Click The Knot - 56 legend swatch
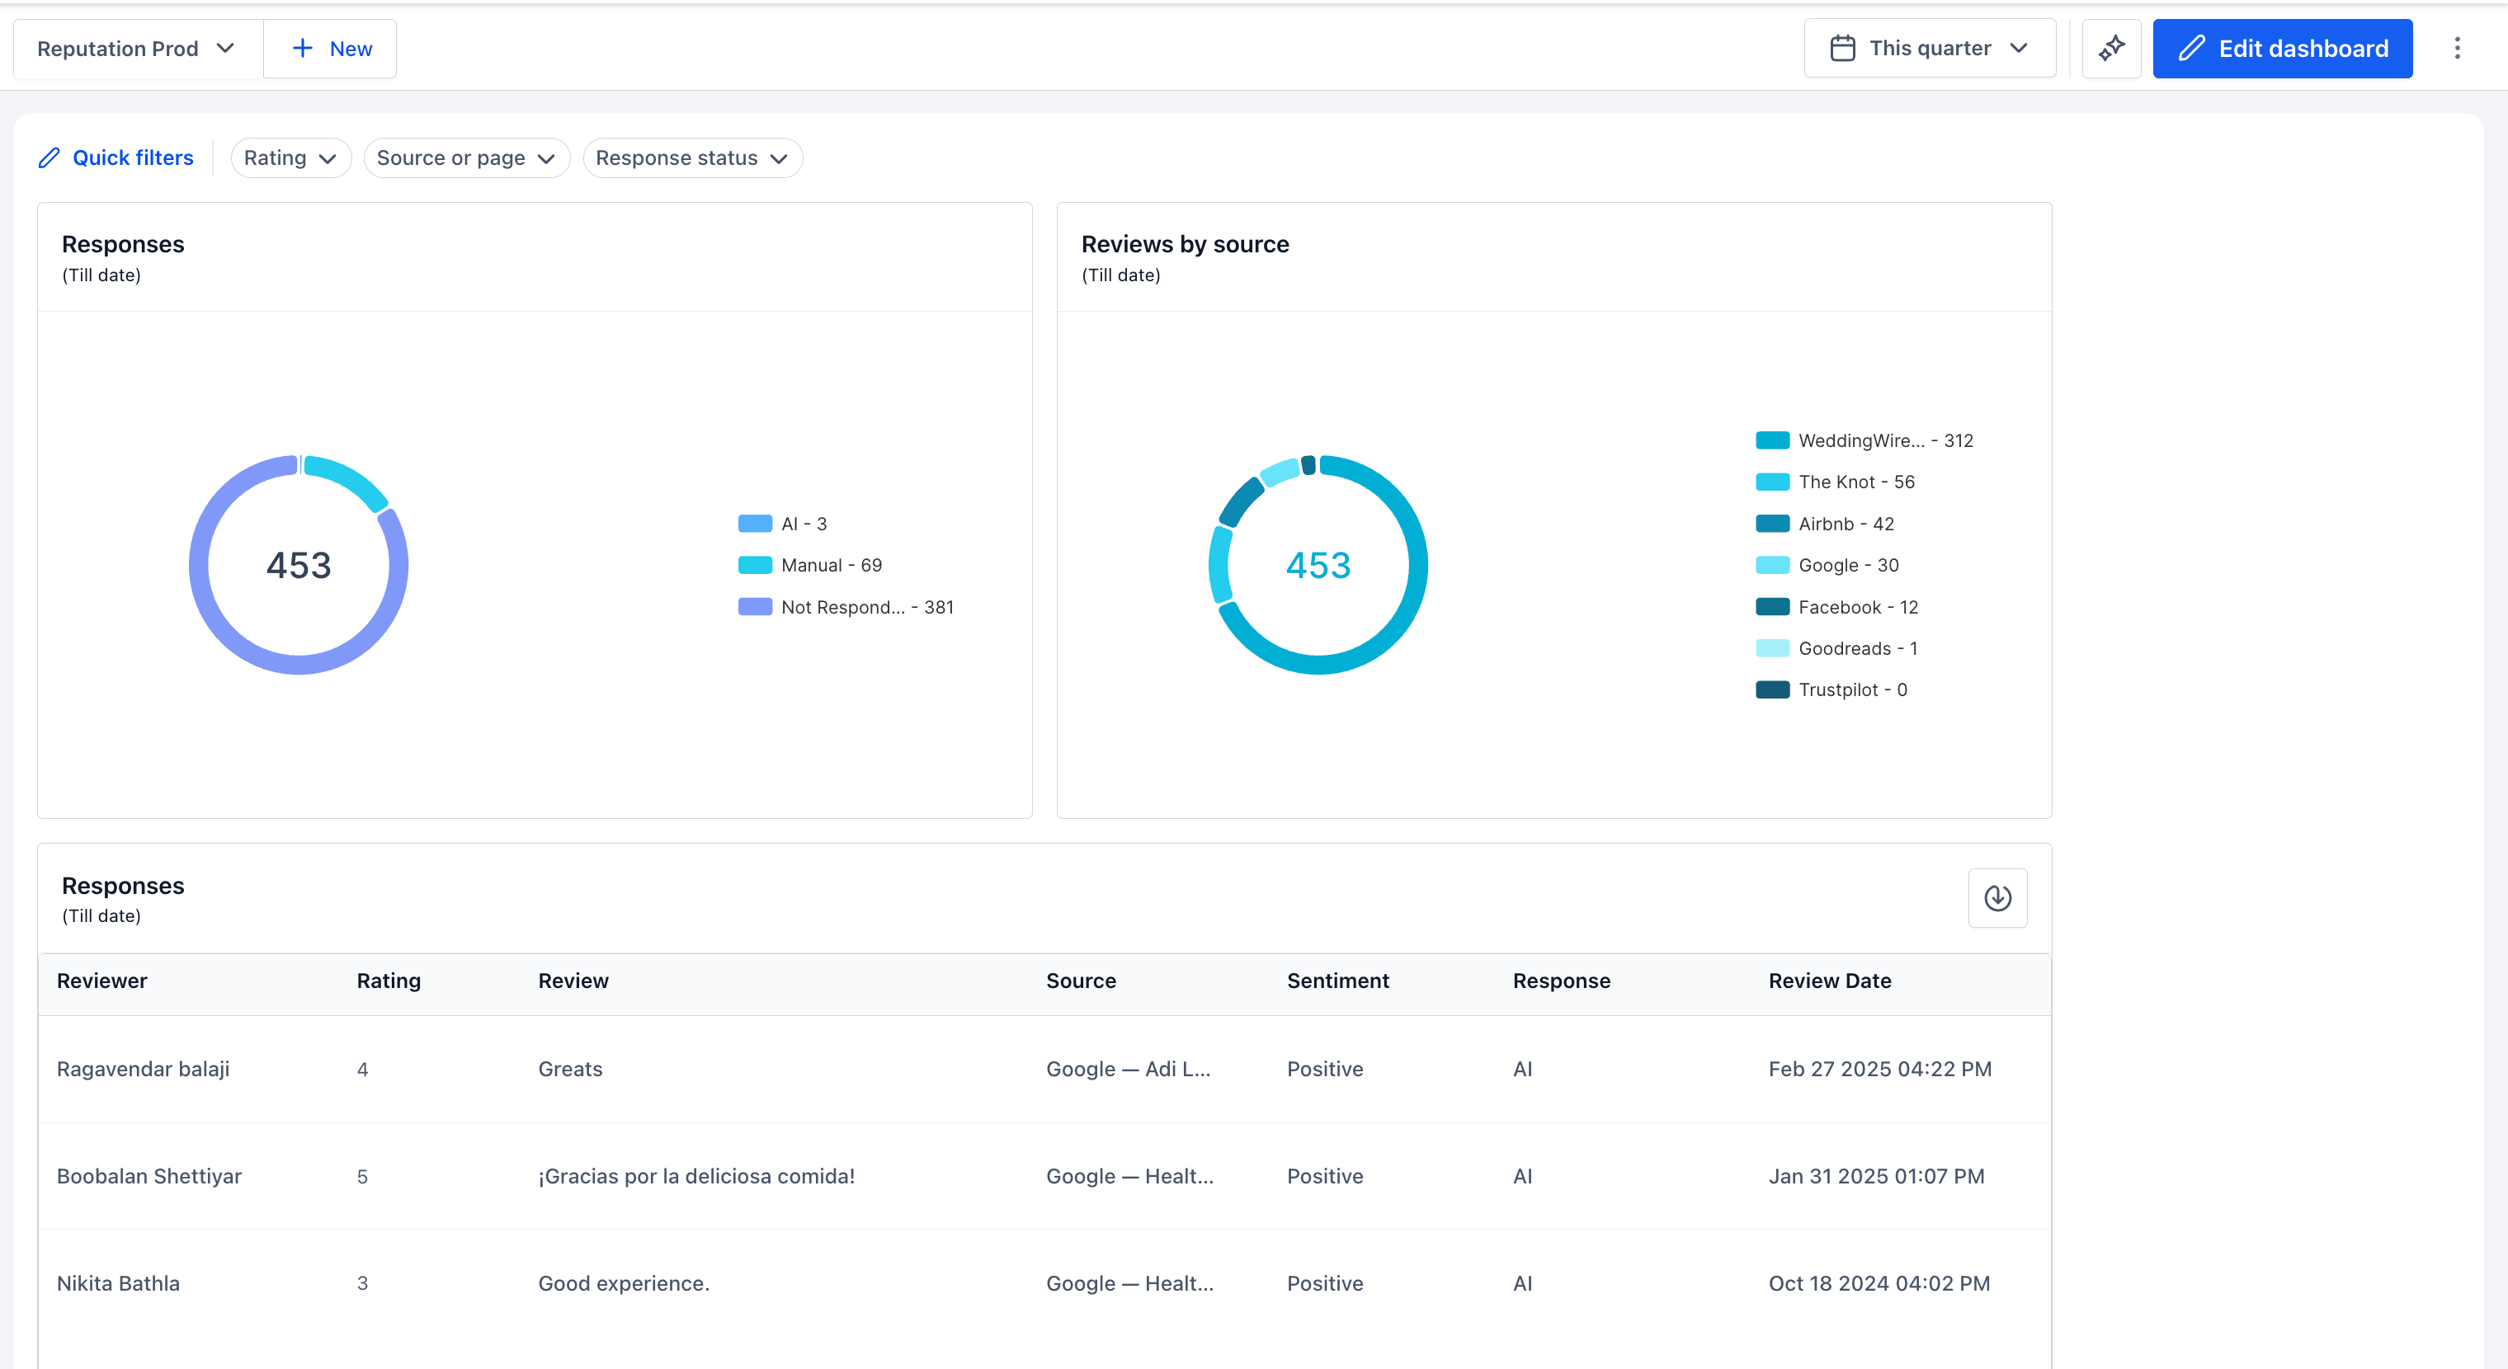2508x1369 pixels. [1772, 482]
